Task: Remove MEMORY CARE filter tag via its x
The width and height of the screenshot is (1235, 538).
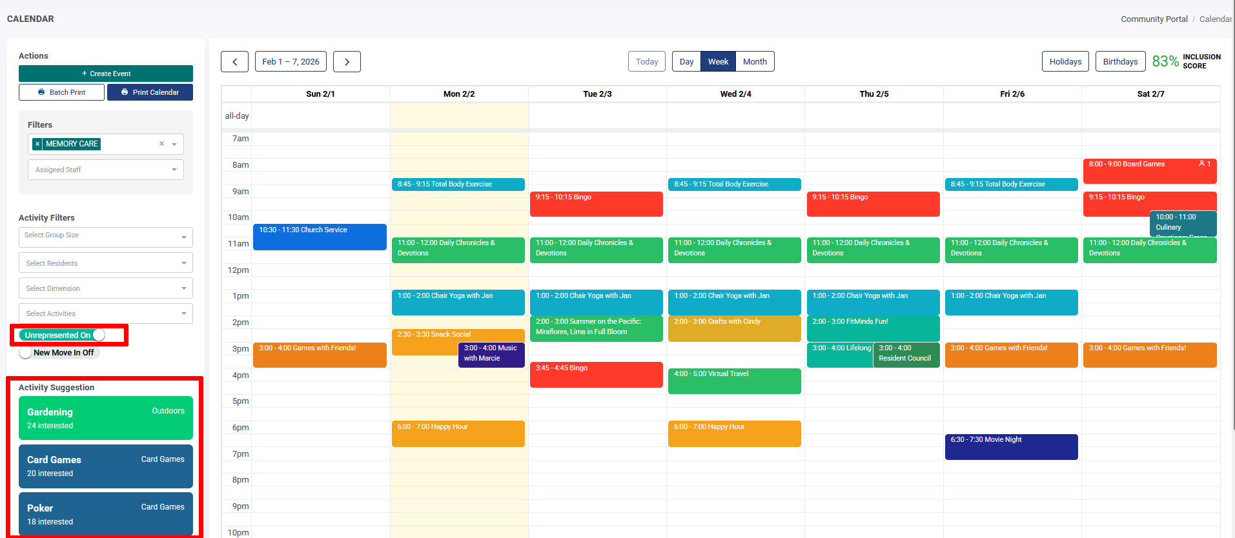Action: pos(37,144)
